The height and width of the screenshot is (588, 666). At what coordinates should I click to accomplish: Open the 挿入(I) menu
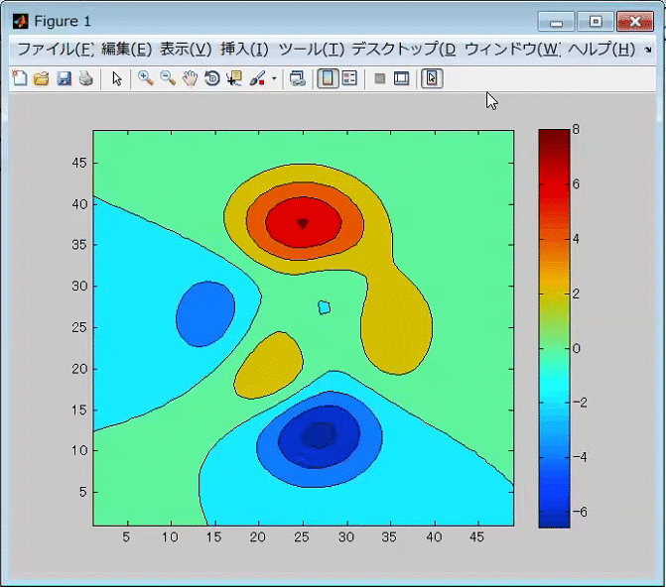click(x=244, y=49)
